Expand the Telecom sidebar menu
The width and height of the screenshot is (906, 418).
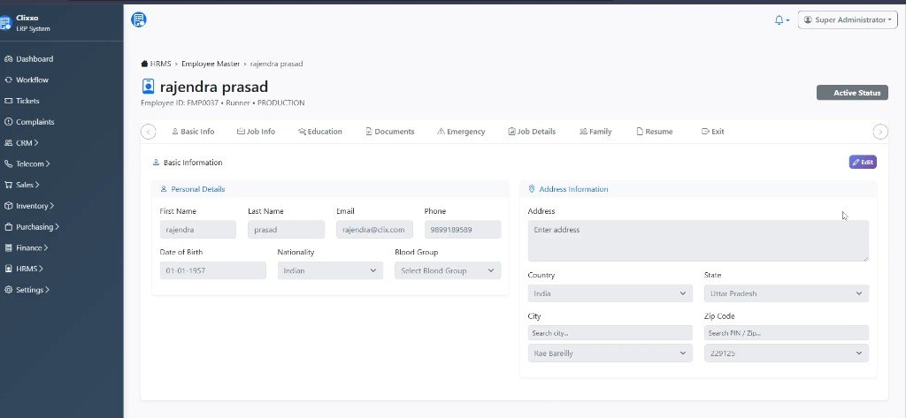click(48, 164)
